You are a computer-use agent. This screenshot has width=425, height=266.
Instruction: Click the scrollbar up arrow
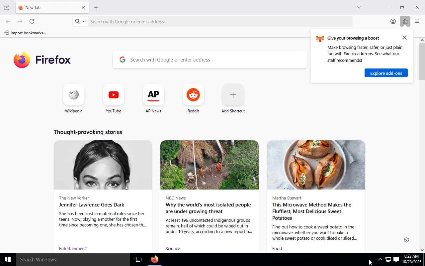point(422,40)
